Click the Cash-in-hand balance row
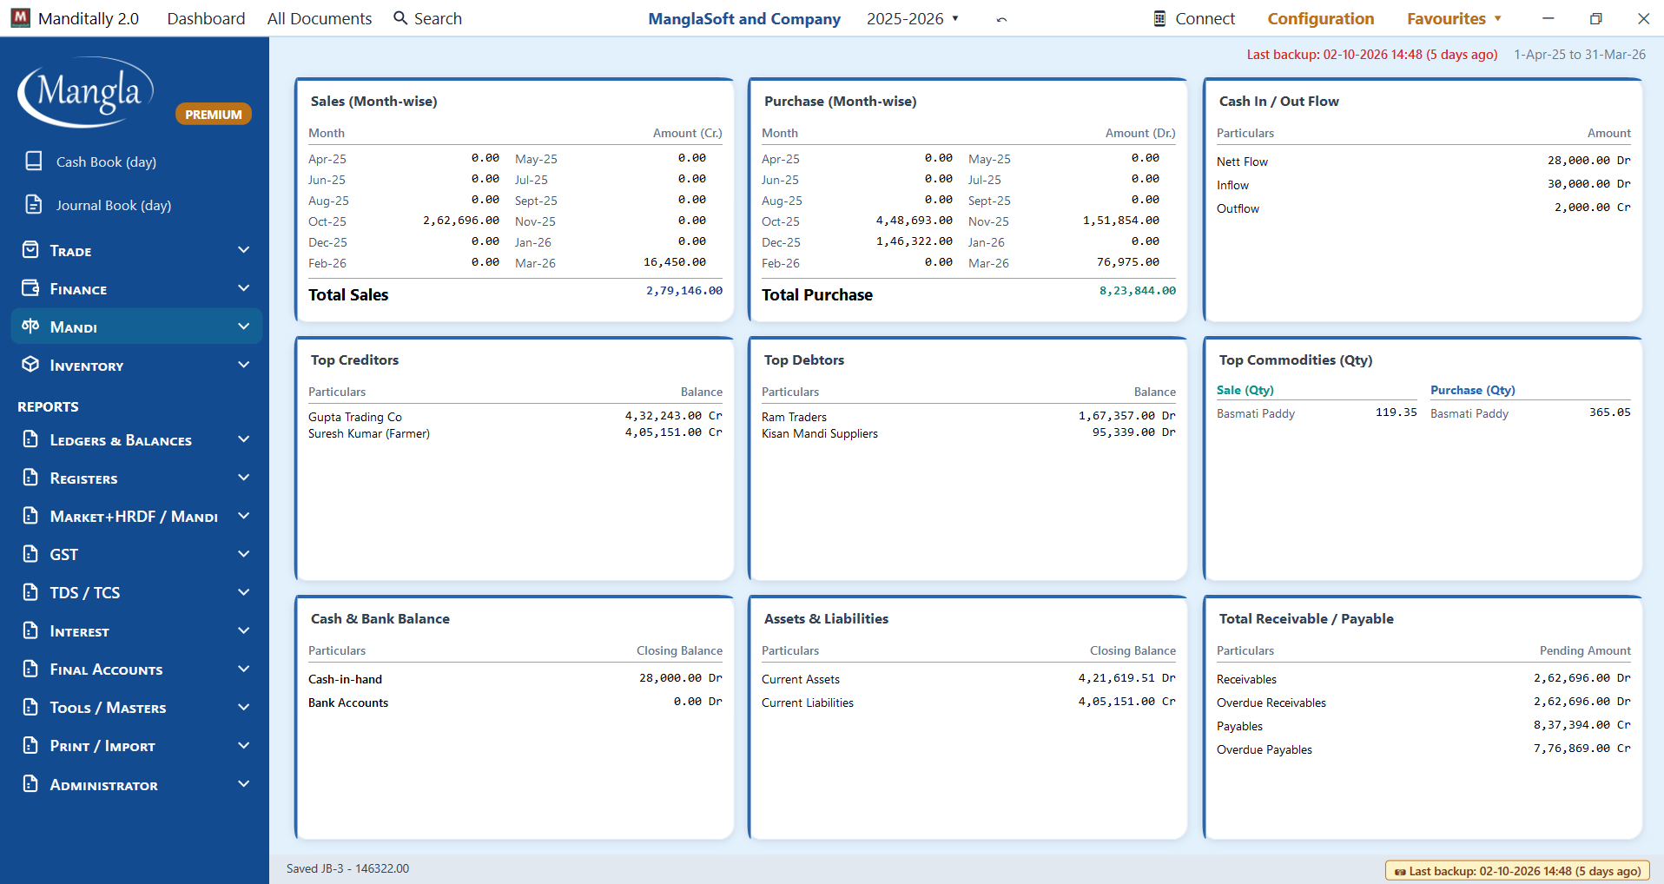 point(515,679)
